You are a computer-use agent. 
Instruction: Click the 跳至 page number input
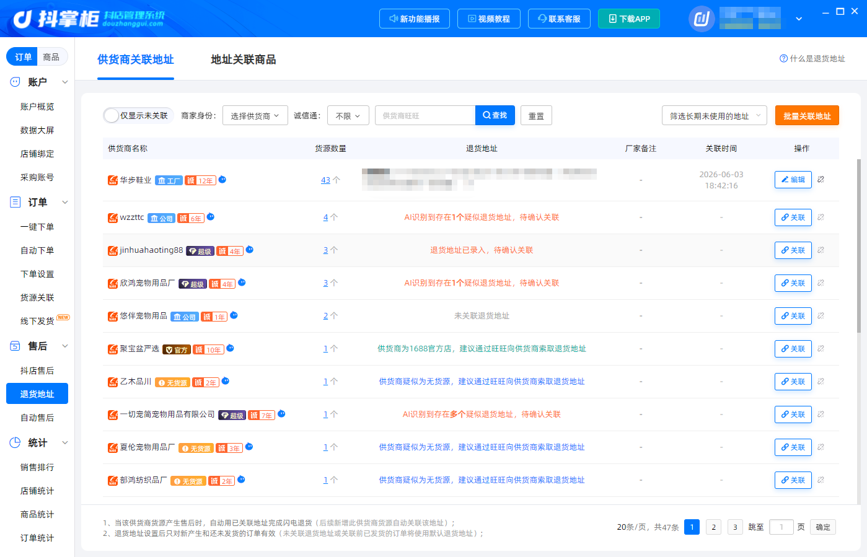781,527
